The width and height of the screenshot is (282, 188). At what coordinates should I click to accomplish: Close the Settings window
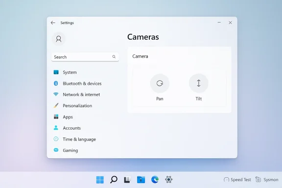(x=230, y=23)
